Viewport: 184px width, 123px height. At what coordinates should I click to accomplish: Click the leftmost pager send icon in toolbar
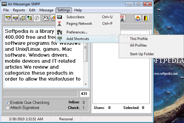pyautogui.click(x=8, y=18)
